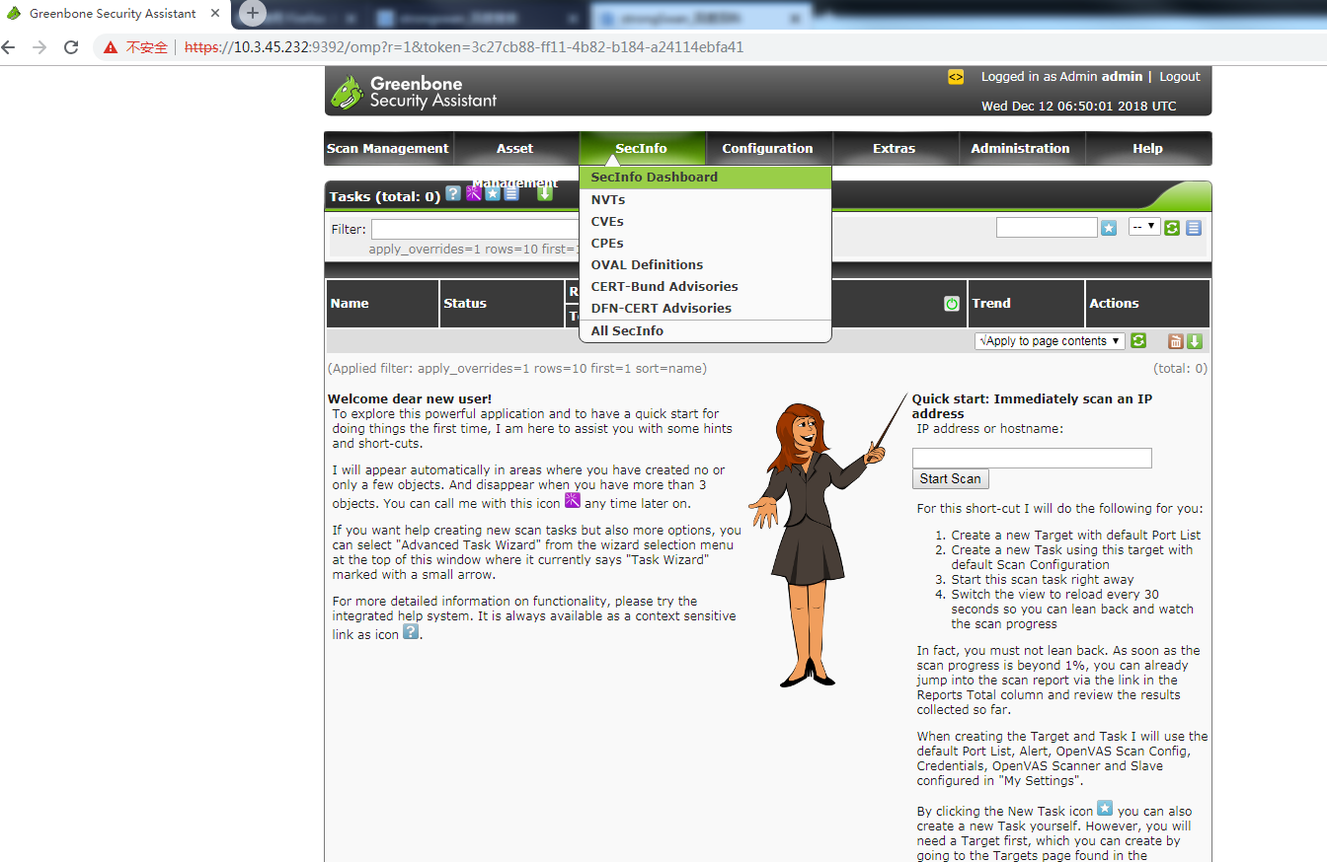Click the Greenbone dragon logo
The height and width of the screenshot is (862, 1327).
[x=348, y=92]
